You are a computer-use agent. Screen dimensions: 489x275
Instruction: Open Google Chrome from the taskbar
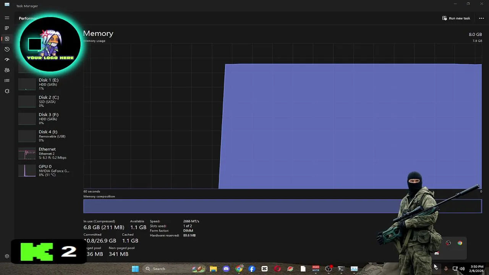[x=239, y=269]
